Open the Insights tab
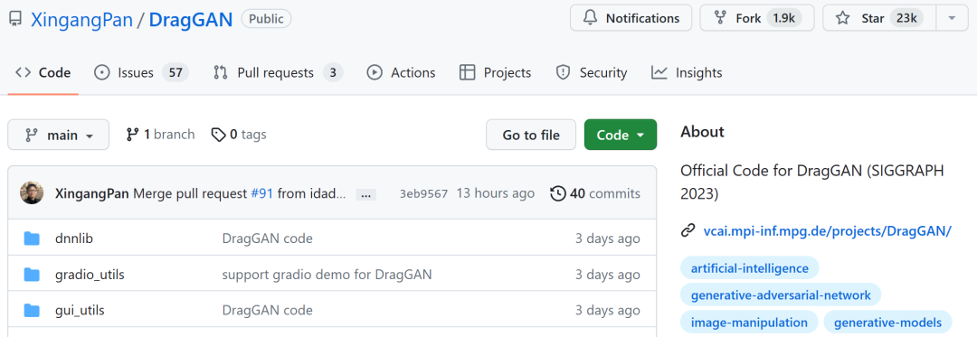 [x=687, y=73]
